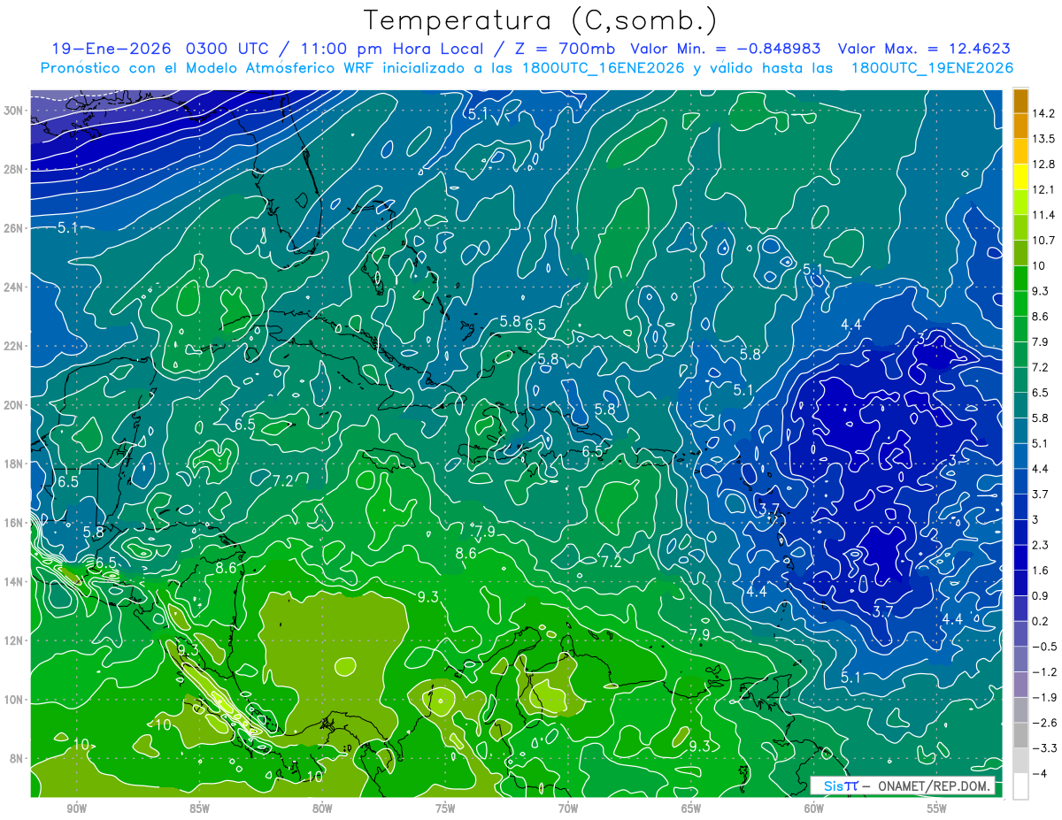
Task: Click the 7.2 contour label near 17N 81W
Action: click(282, 481)
